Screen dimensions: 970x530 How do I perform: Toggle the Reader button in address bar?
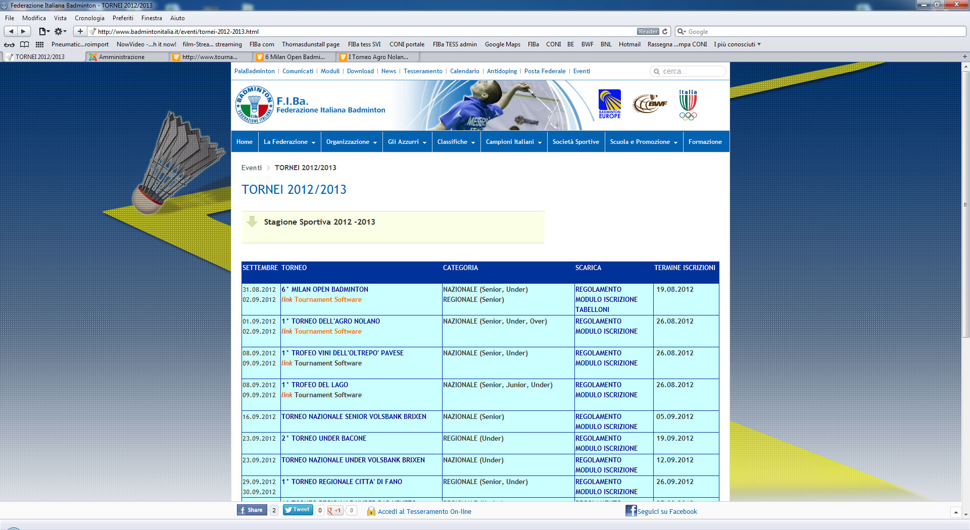click(x=648, y=31)
